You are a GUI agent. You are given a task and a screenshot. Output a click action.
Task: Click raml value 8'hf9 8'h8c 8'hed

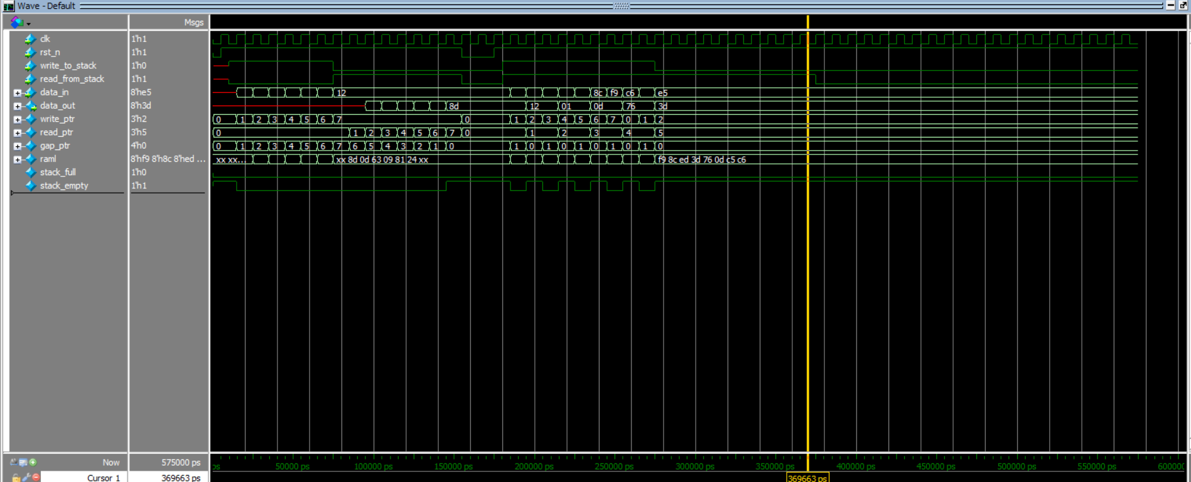[168, 159]
